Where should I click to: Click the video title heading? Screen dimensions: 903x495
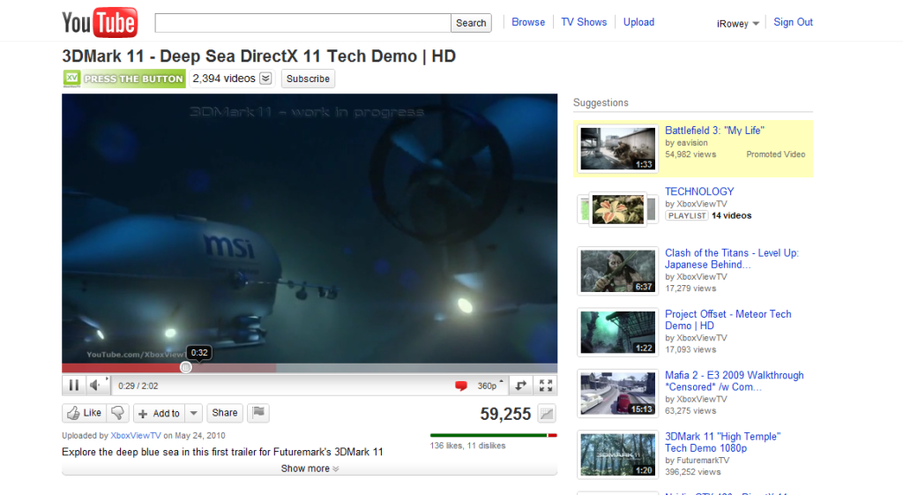[258, 56]
